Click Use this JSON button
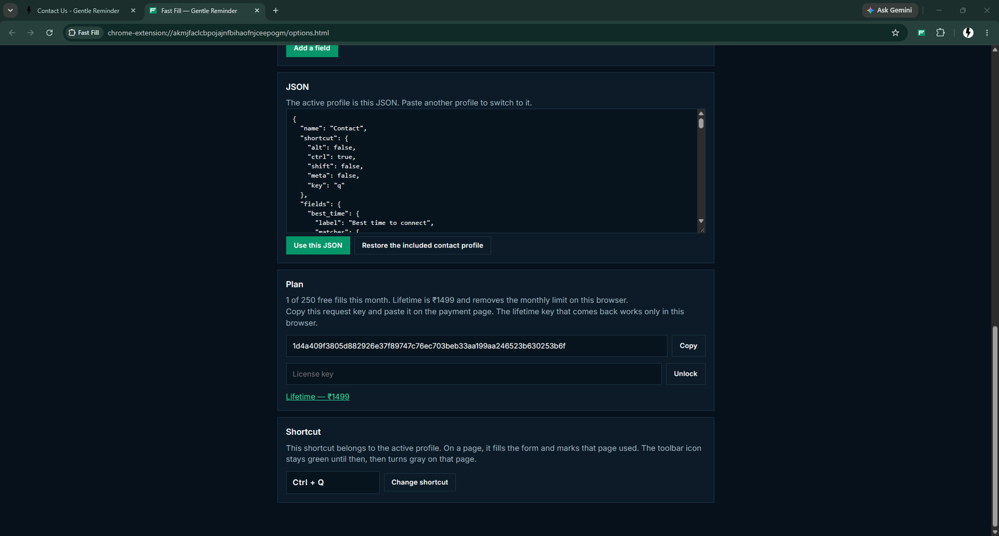The height and width of the screenshot is (536, 999). 318,246
